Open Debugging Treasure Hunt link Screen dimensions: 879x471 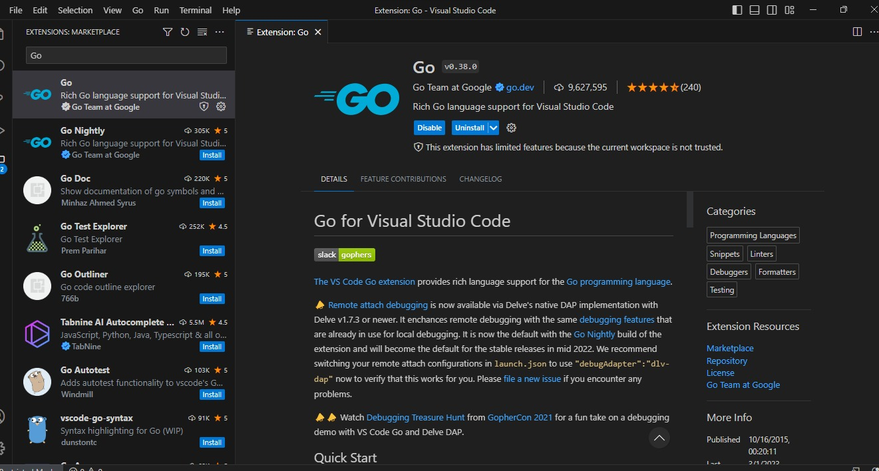[415, 417]
